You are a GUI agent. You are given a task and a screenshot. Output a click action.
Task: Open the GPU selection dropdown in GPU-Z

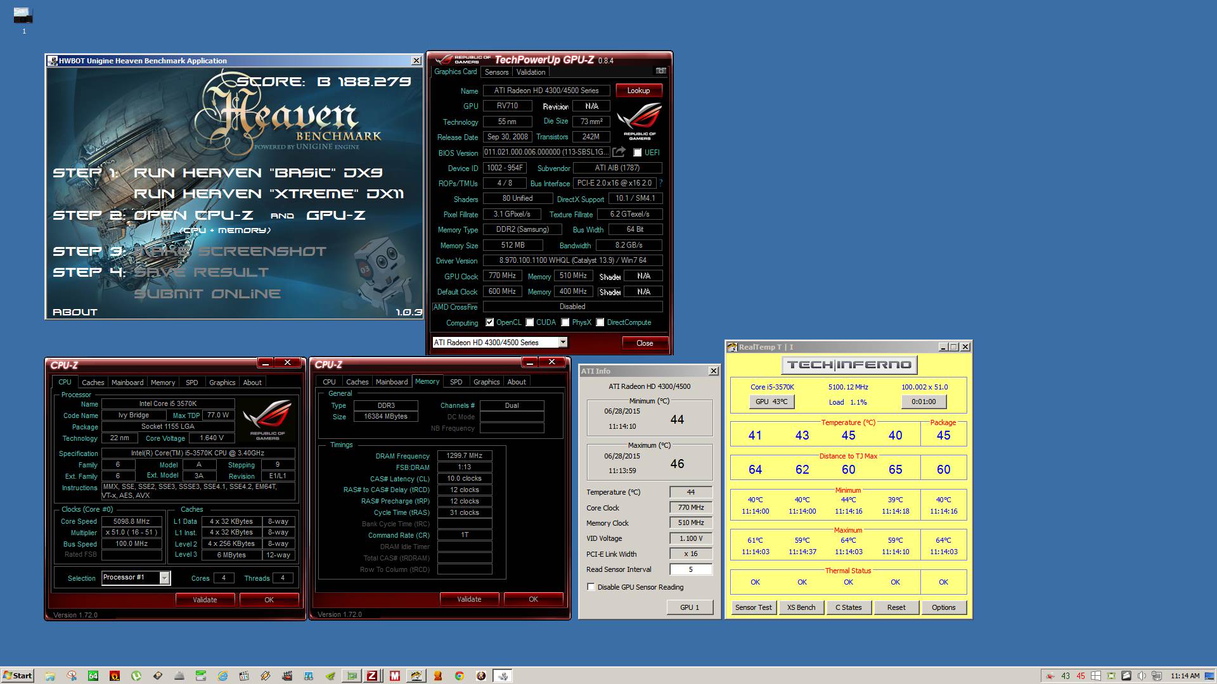[x=563, y=343]
